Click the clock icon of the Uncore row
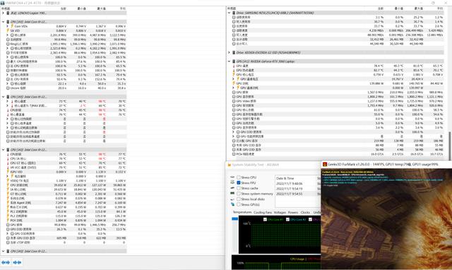 [8, 88]
